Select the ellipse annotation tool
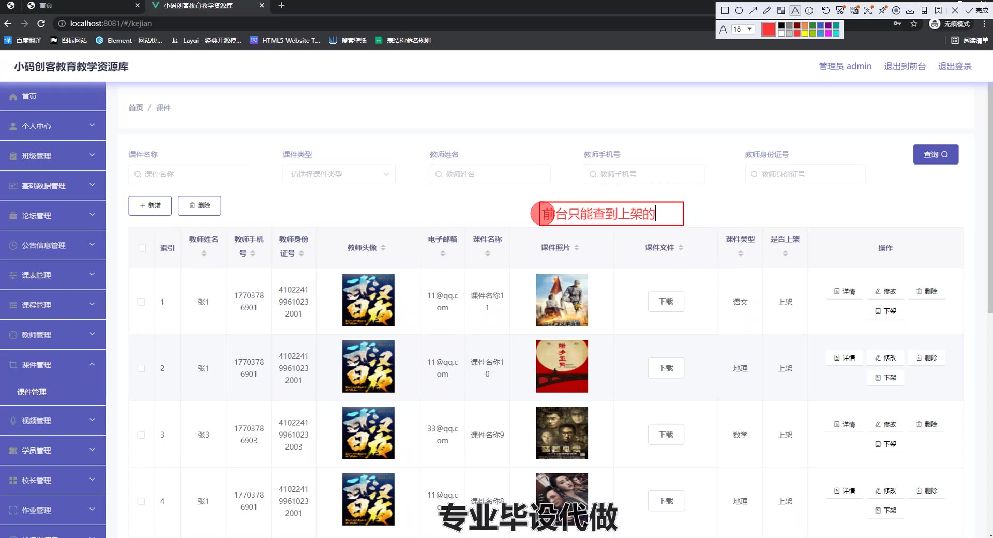The image size is (993, 538). 739,10
